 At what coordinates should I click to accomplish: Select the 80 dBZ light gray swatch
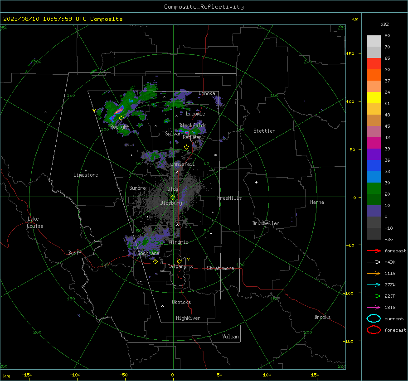[374, 41]
